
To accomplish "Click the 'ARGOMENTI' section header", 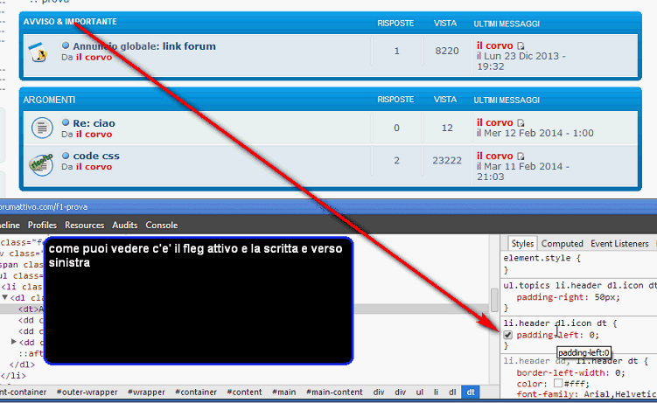I will [49, 100].
